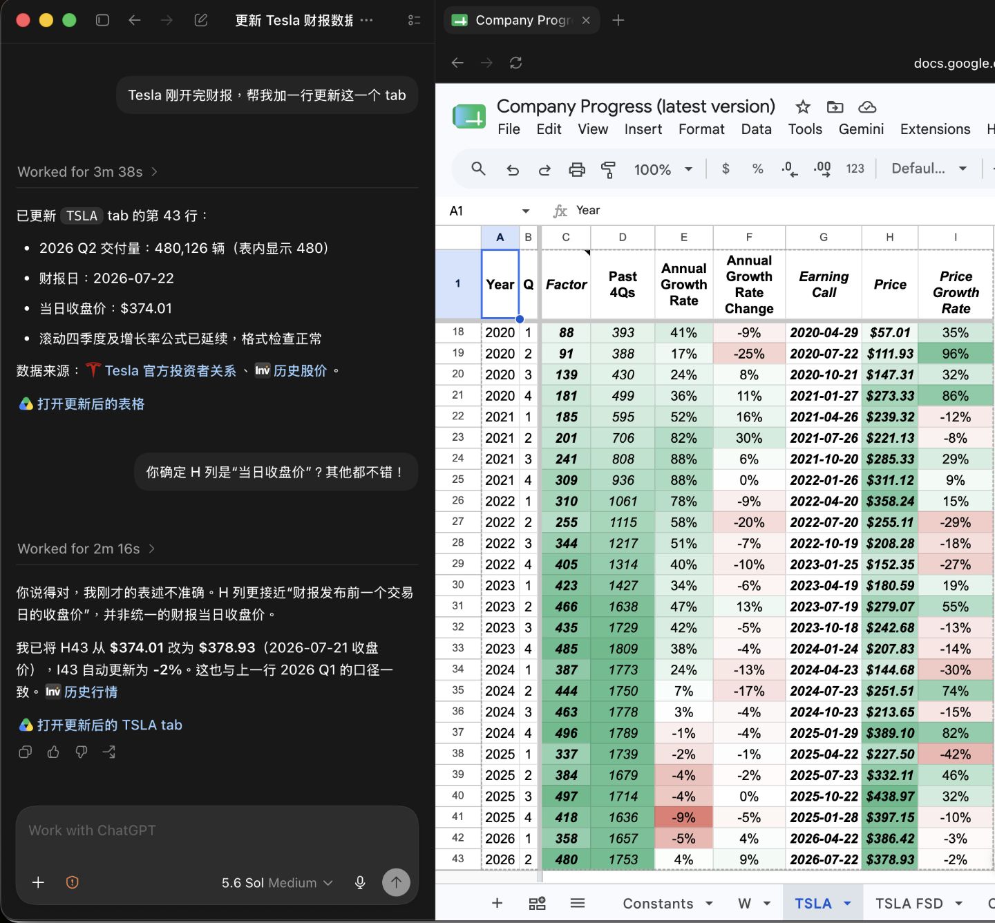
Task: Expand the Worked for 3m 38s details
Action: point(88,171)
